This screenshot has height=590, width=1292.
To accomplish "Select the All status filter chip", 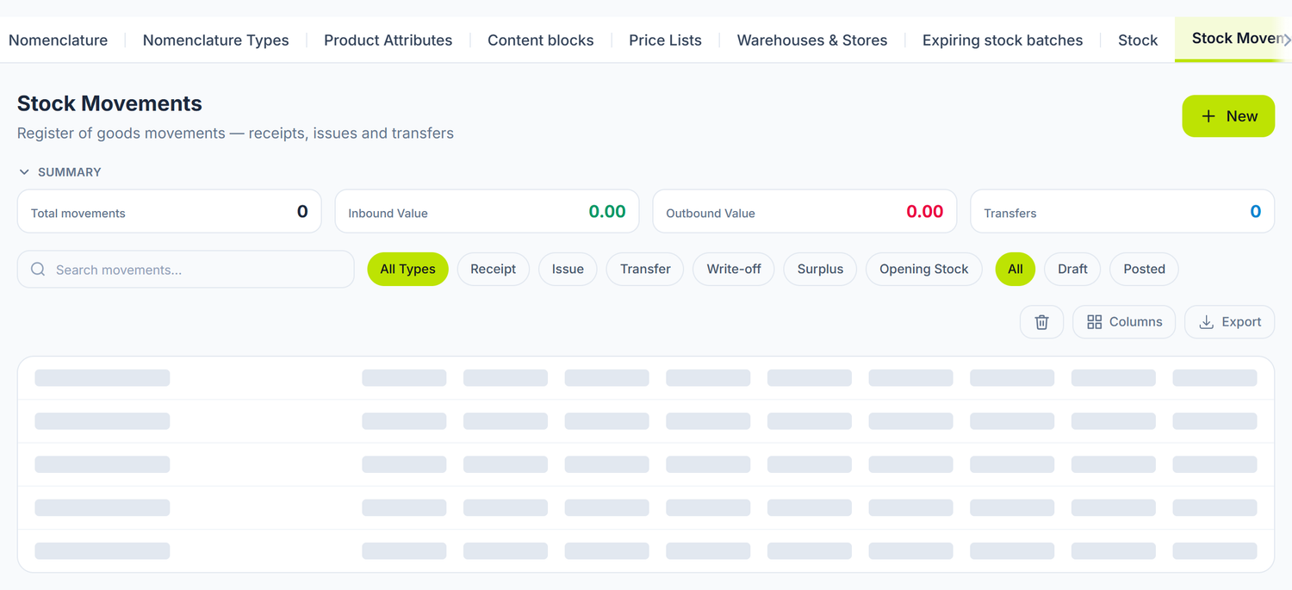I will 1016,270.
